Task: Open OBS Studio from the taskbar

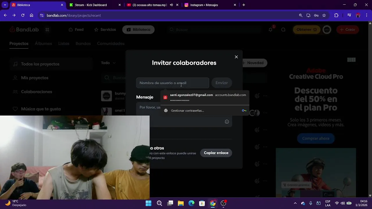Action: point(223,203)
